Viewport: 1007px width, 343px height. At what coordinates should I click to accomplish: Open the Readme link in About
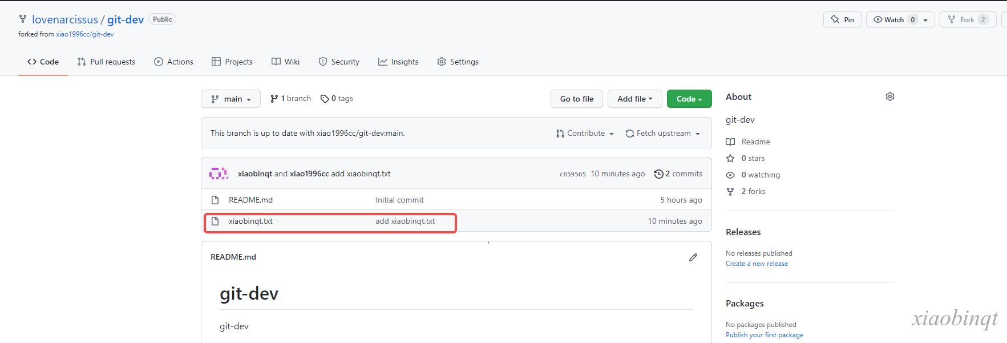point(755,142)
